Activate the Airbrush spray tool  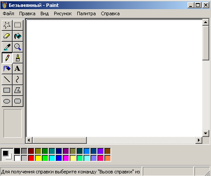[x=7, y=69]
